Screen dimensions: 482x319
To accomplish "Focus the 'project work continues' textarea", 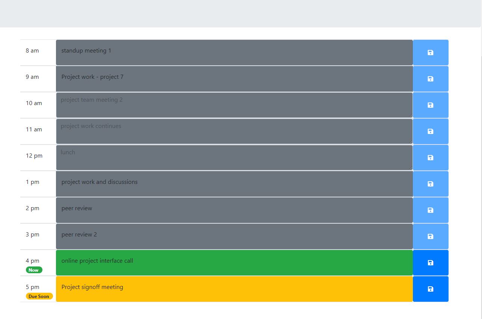I will (234, 131).
